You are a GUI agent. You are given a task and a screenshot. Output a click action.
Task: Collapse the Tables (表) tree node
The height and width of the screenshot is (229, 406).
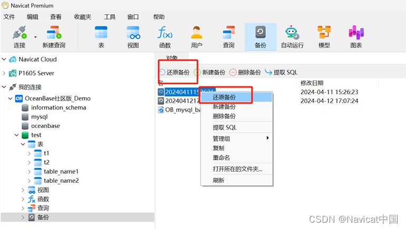23,144
